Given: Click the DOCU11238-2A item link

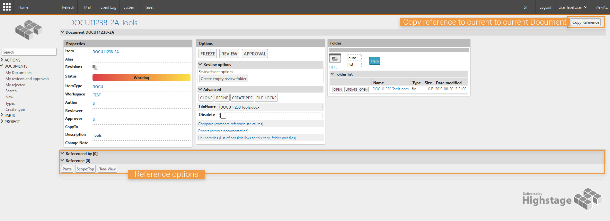Looking at the screenshot, I should coord(106,52).
